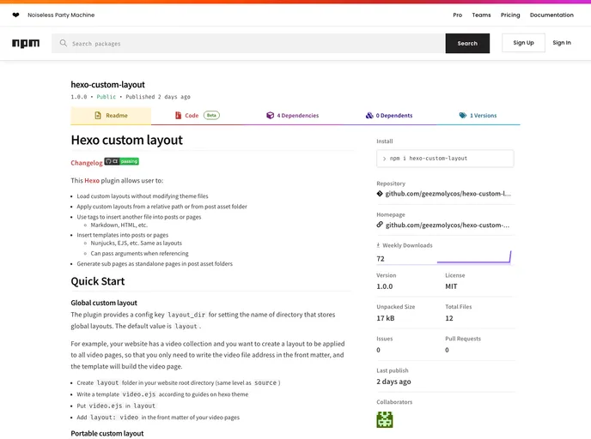Switch to the Code Beta tab
This screenshot has width=591, height=439.
tap(197, 116)
